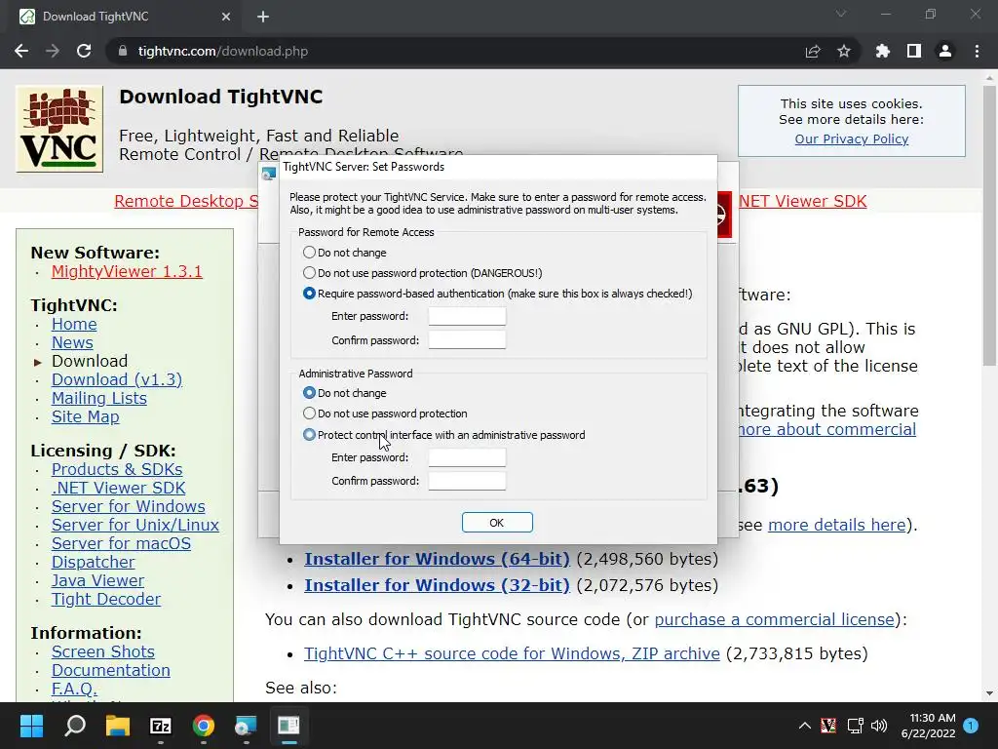Open the tab search chevron in Chrome
Image resolution: width=998 pixels, height=749 pixels.
click(x=841, y=14)
